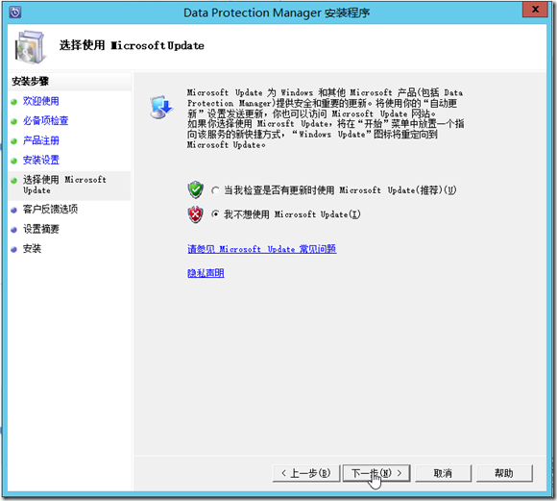The image size is (557, 501).
Task: Go to the 必备项检查 step
Action: coord(45,121)
